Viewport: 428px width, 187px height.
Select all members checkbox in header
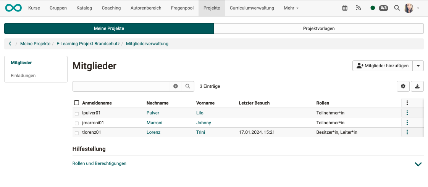pyautogui.click(x=77, y=103)
